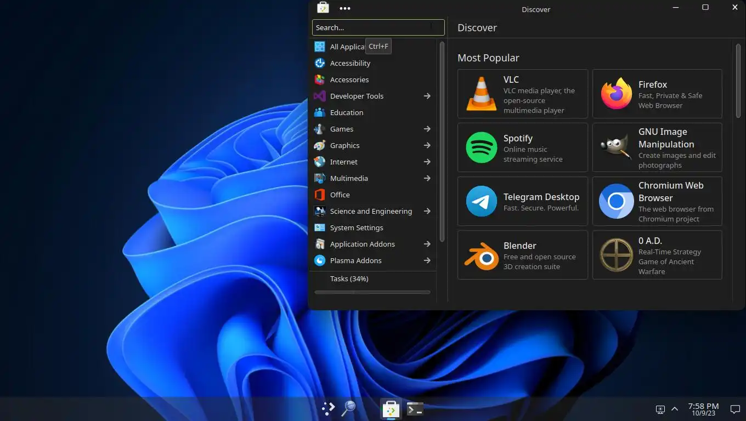
Task: Click the GIMP mascot icon
Action: tap(617, 147)
